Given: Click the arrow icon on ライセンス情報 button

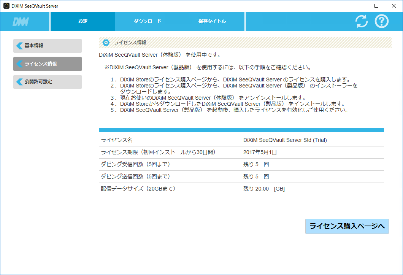Looking at the screenshot, I should [x=19, y=64].
